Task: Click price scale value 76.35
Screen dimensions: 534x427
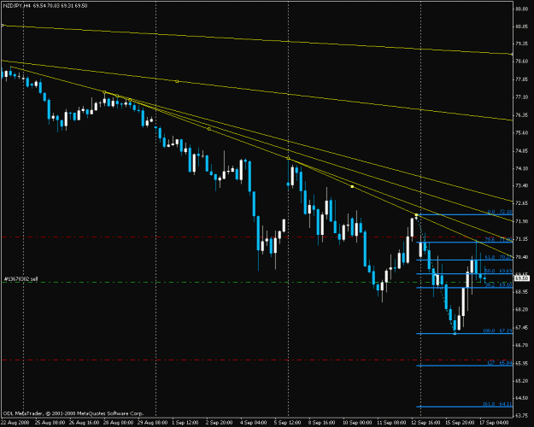Action: point(522,115)
